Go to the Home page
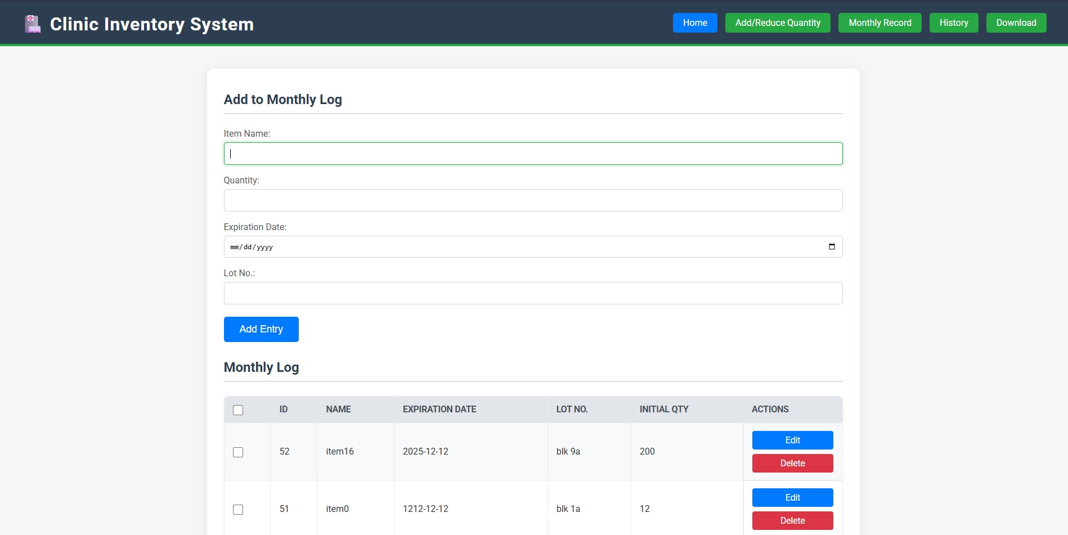The width and height of the screenshot is (1068, 535). 694,23
